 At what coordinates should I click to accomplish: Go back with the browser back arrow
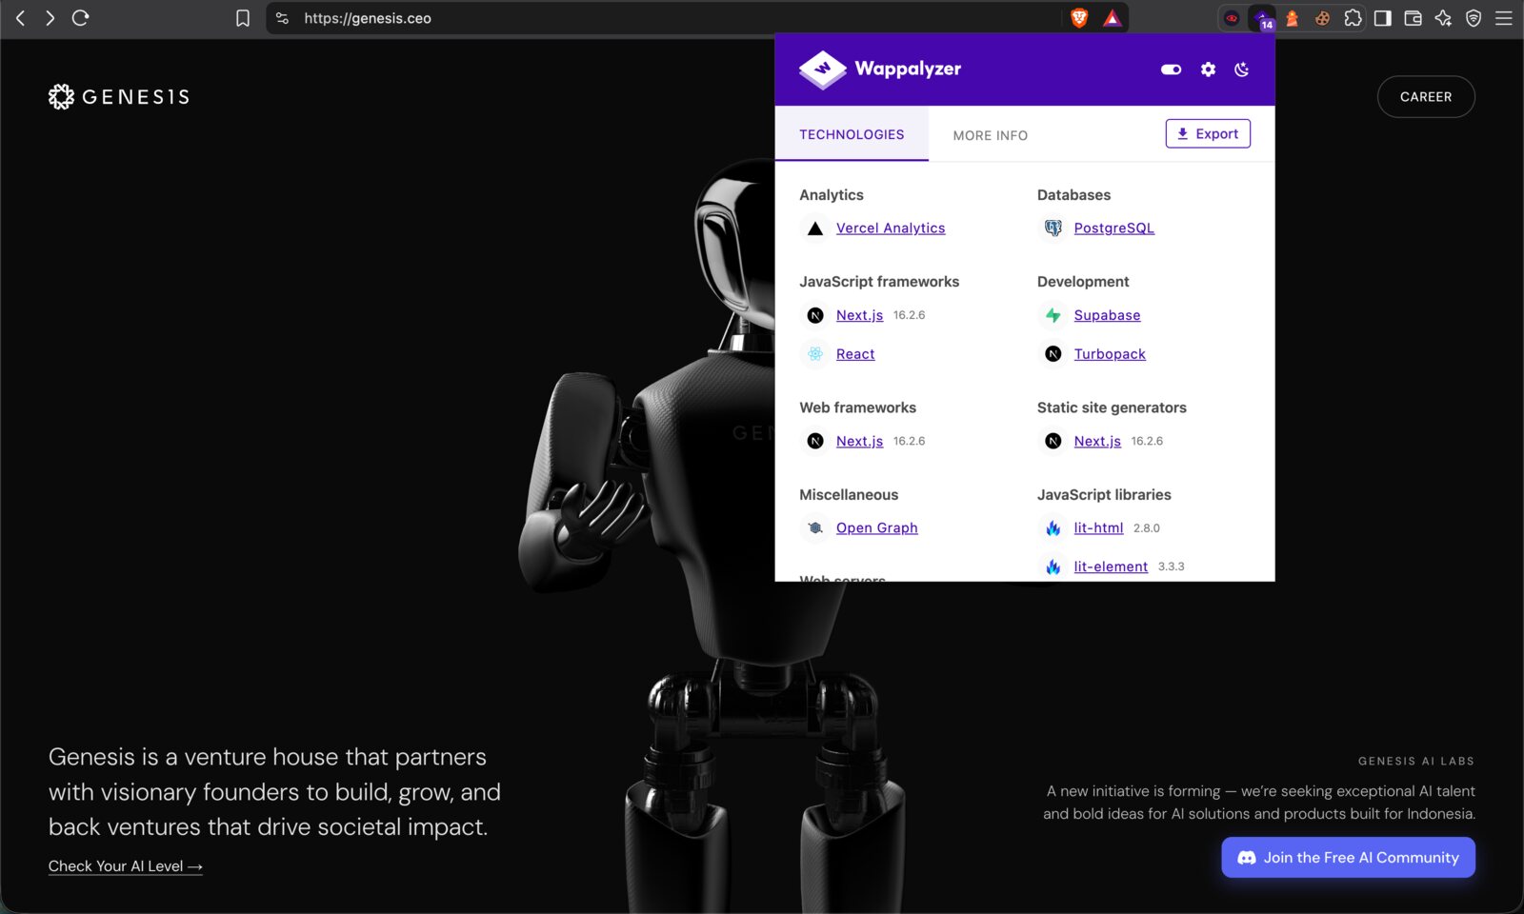(x=20, y=18)
